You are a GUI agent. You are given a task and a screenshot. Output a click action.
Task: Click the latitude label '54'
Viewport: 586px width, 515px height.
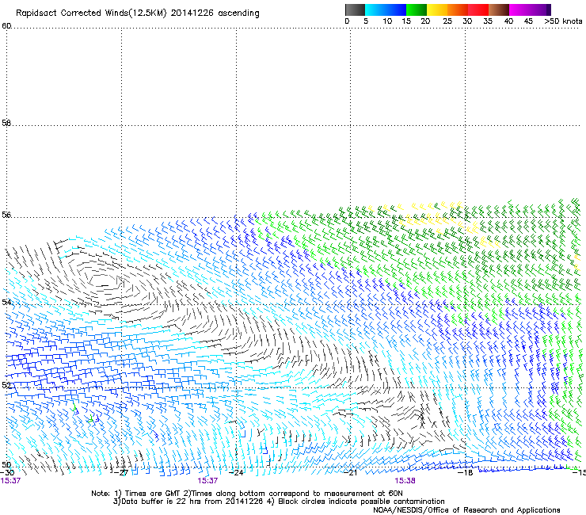6,302
